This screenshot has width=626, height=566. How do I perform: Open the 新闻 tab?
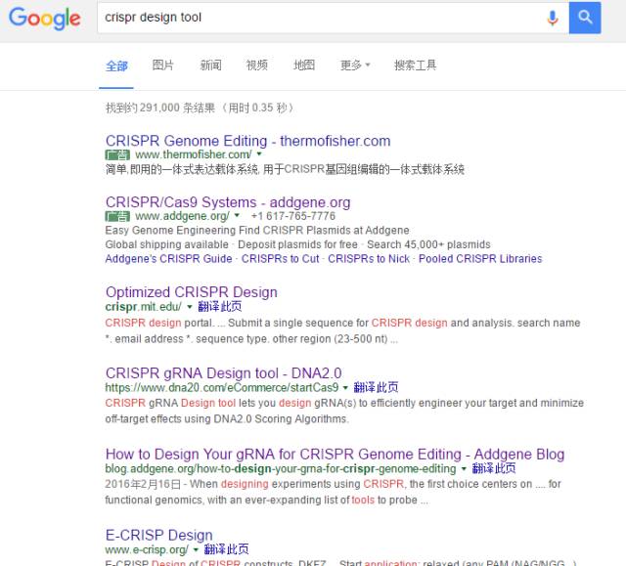[210, 65]
